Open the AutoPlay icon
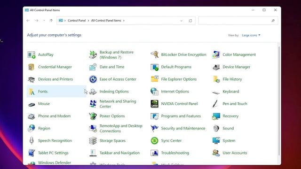Image resolution: width=301 pixels, height=169 pixels. [32, 55]
